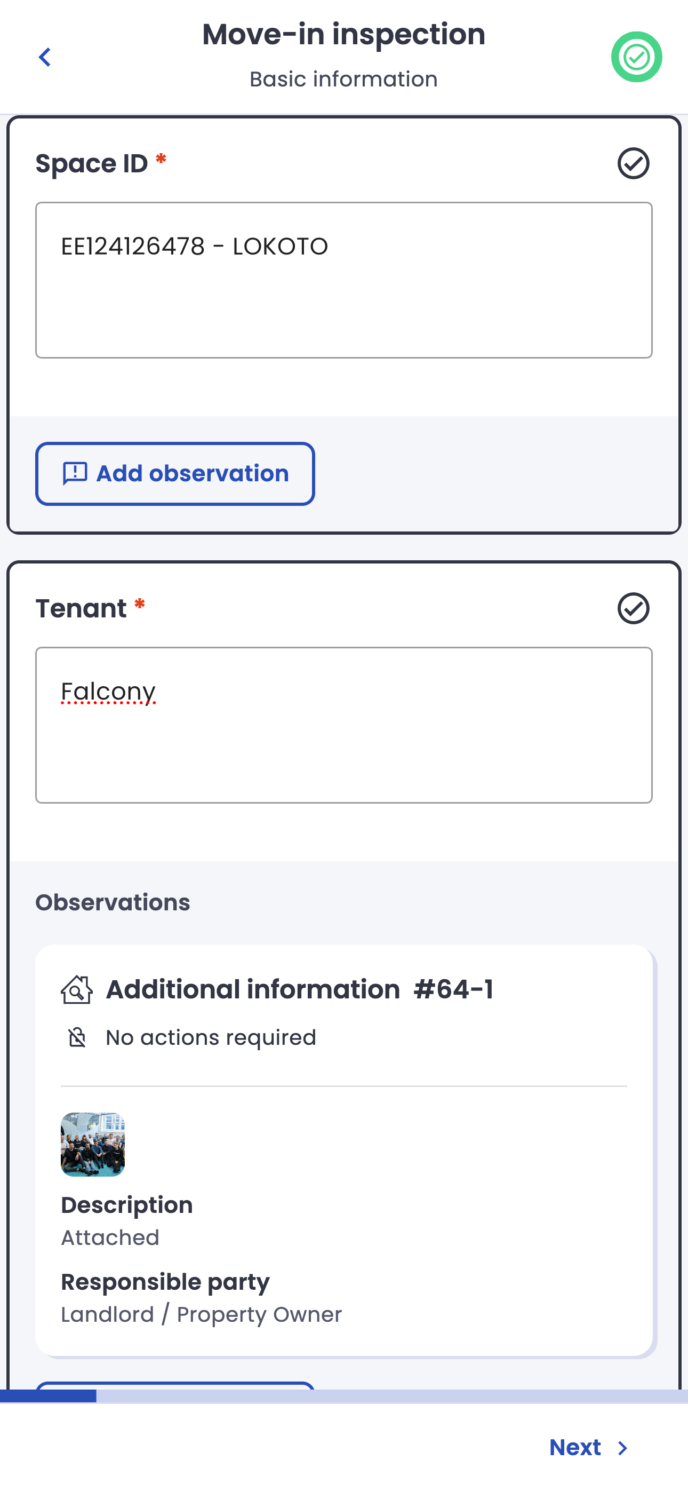The image size is (688, 1492).
Task: Click Next to proceed
Action: point(574,1447)
